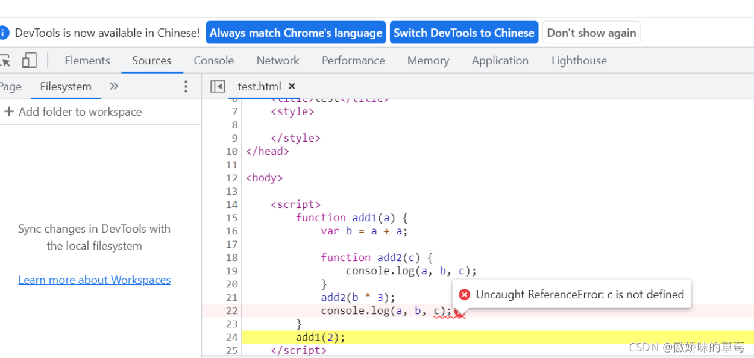Select the Lighthouse panel tab
Viewport: 754px width, 358px height.
coord(579,60)
